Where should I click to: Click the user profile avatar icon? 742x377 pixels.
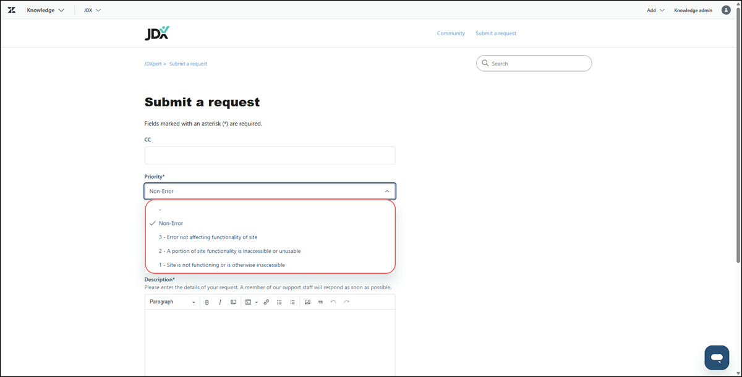pos(727,10)
